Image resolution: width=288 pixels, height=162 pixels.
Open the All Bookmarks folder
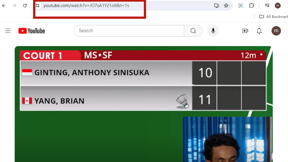273,17
